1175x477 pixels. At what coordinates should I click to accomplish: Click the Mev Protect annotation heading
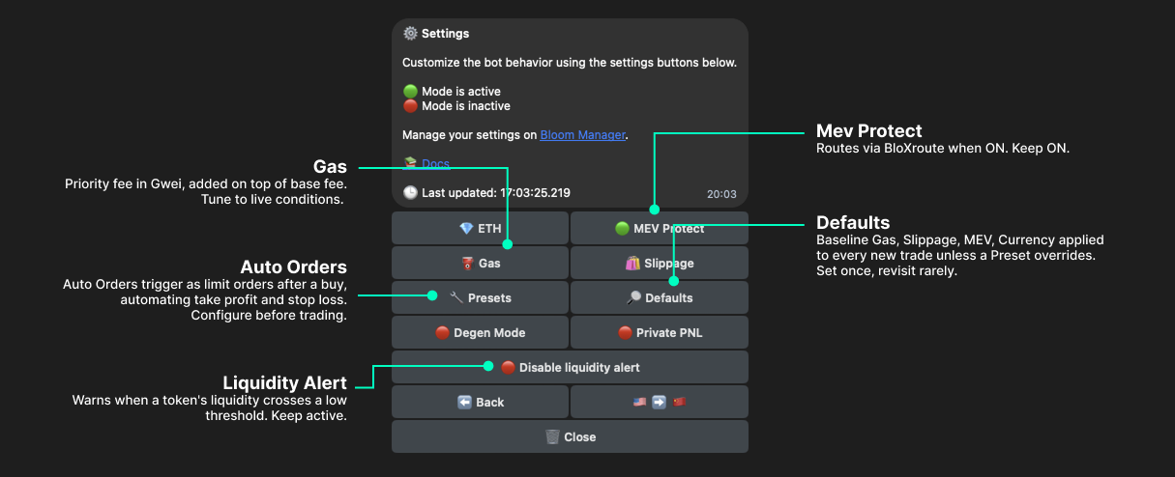click(868, 131)
